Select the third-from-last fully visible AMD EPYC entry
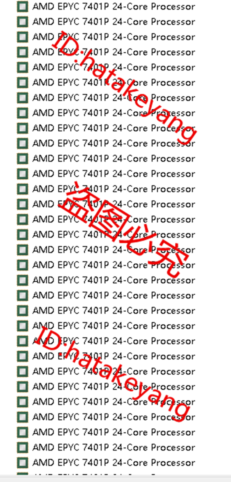Screen dimensions: 231x482 click(x=114, y=432)
